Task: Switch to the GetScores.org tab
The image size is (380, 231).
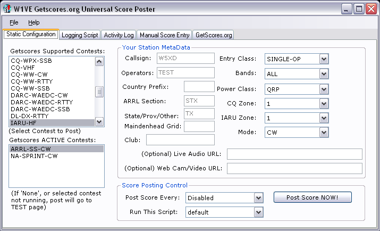Action: click(x=214, y=35)
